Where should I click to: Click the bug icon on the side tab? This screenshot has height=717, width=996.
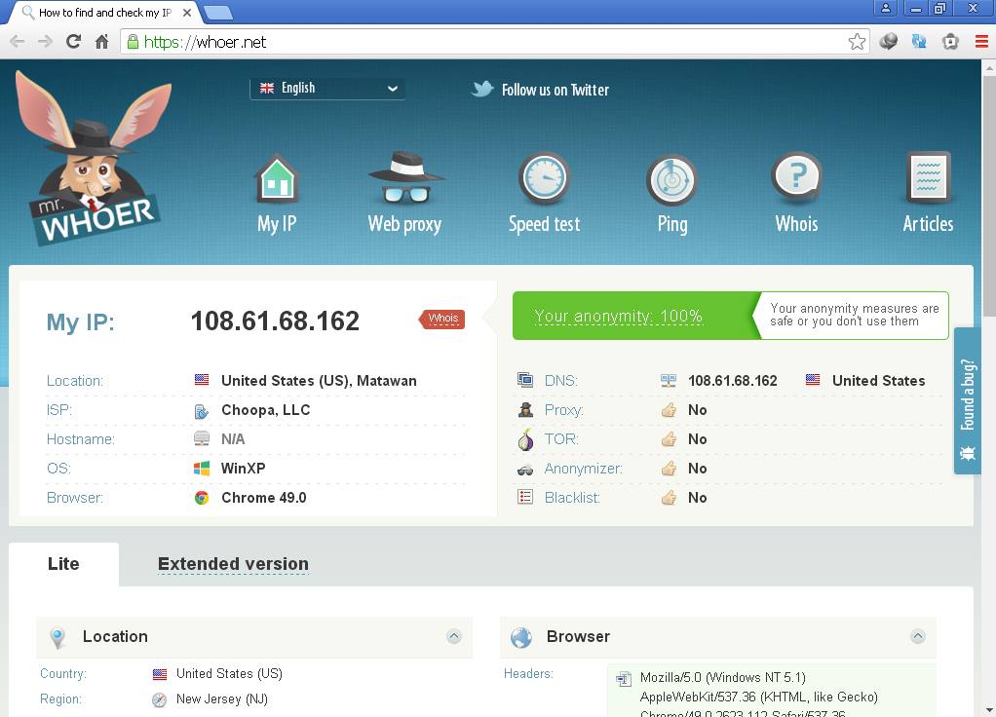point(968,453)
